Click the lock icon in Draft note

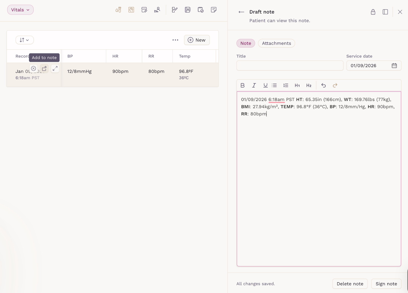pos(373,12)
